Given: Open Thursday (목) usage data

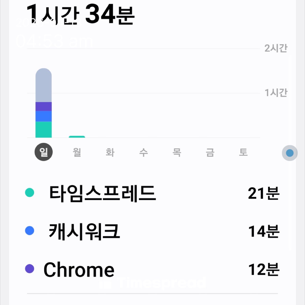Looking at the screenshot, I should 177,152.
